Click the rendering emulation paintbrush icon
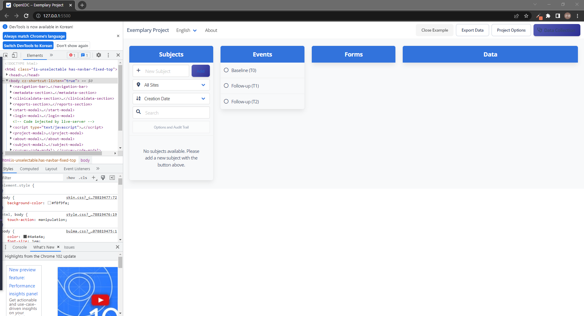 (x=103, y=178)
